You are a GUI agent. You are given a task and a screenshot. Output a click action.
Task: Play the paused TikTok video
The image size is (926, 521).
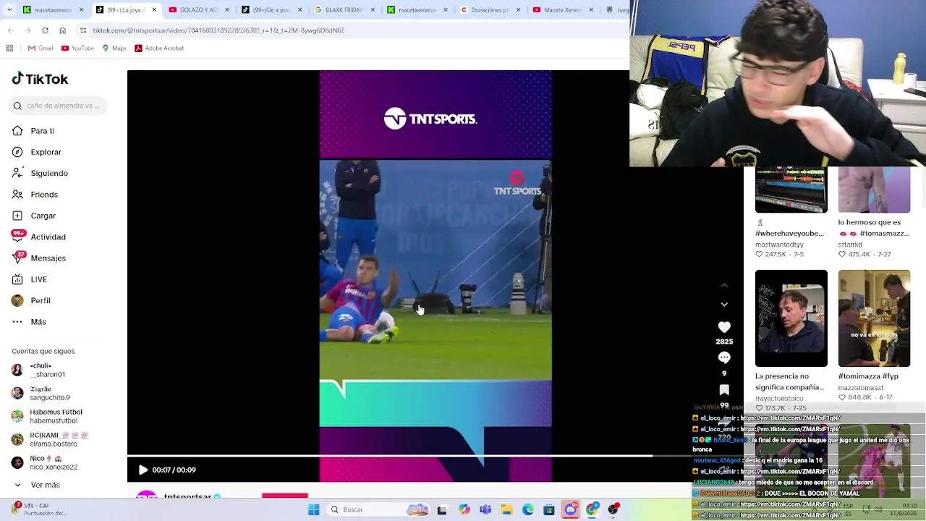coord(143,470)
